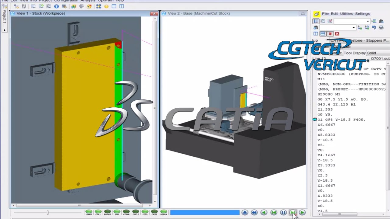Click the blue info circle toolbar icon
This screenshot has width=390, height=219.
coord(56,6)
